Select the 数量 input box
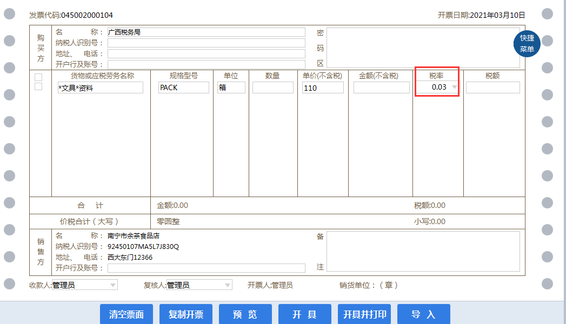 [272, 87]
